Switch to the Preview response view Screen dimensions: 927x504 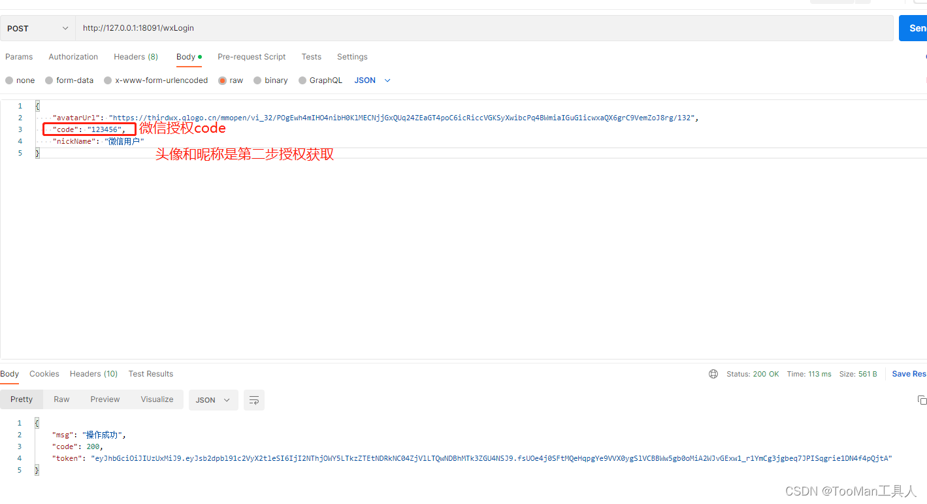[105, 399]
